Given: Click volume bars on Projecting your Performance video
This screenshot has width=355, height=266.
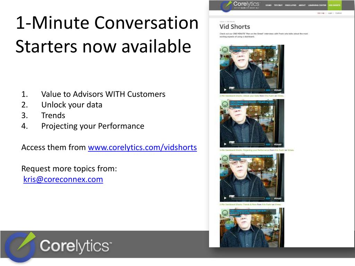Looking at the screenshot, I should [269, 144].
